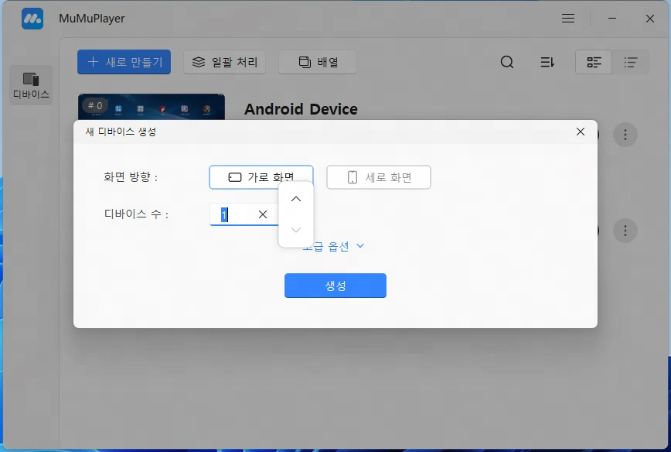Open the hamburger menu in the title bar
671x452 pixels.
567,18
